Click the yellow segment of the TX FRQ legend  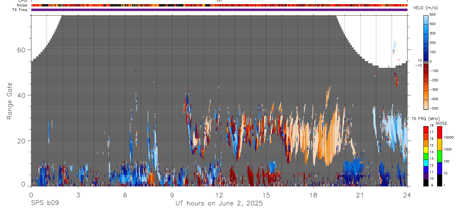click(x=426, y=150)
